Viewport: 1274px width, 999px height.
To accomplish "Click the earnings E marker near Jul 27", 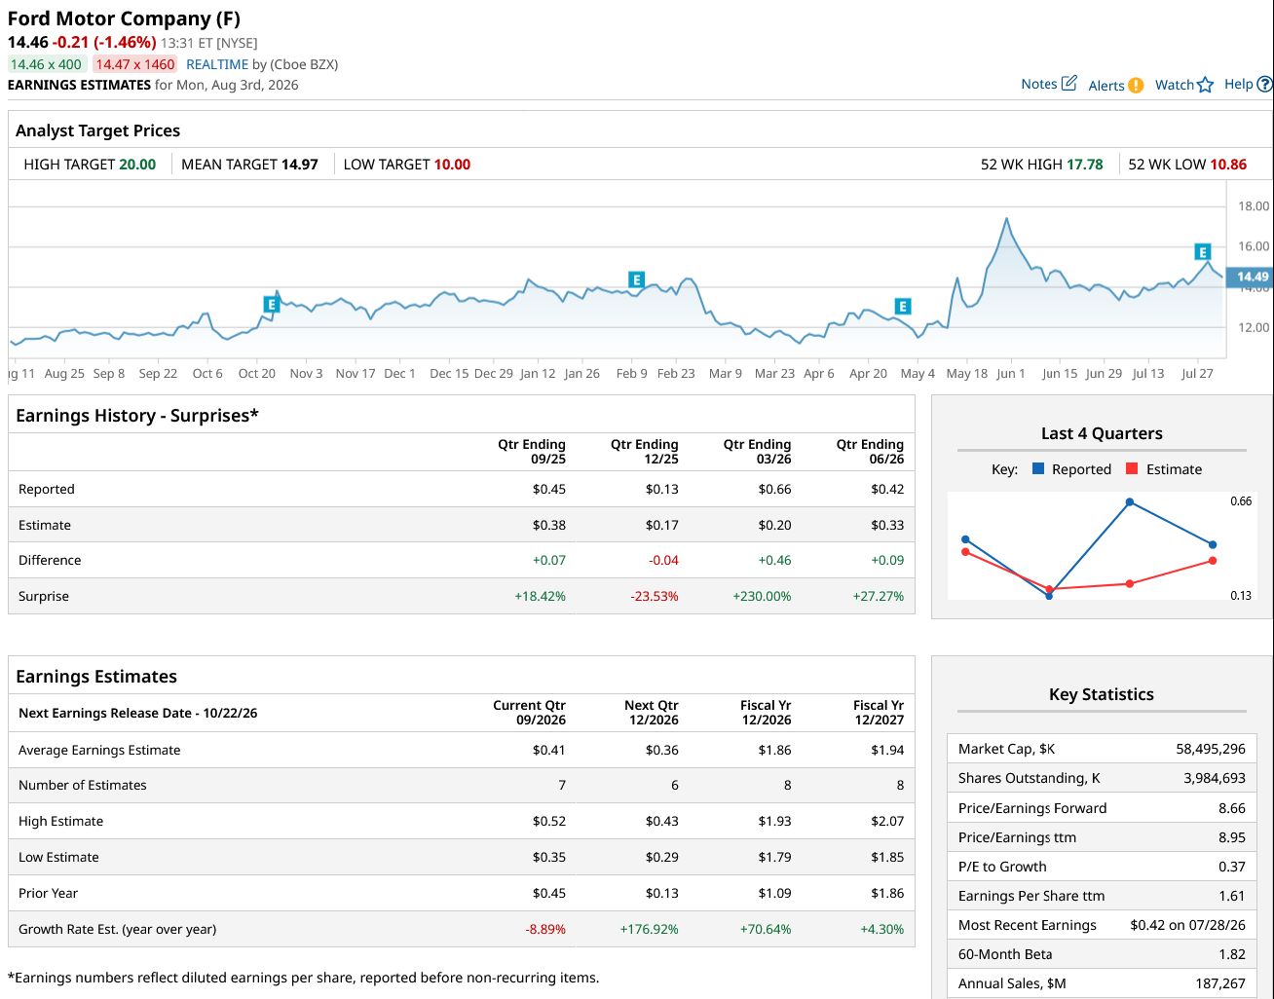I will (x=1203, y=252).
